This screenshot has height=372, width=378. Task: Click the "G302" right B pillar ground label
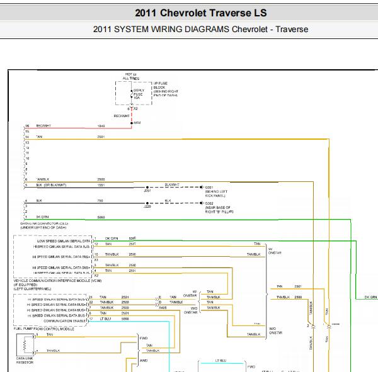point(219,208)
